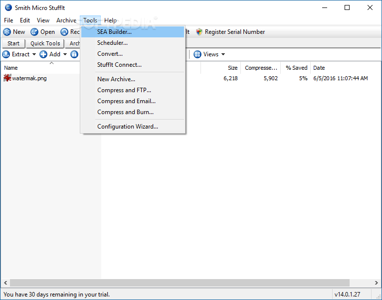Switch to the Quick Tools tab
Viewport: 382px width, 300px height.
[45, 43]
